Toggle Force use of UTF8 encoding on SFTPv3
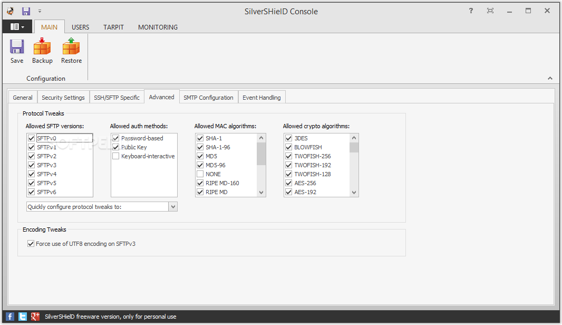The image size is (562, 325). pyautogui.click(x=31, y=244)
